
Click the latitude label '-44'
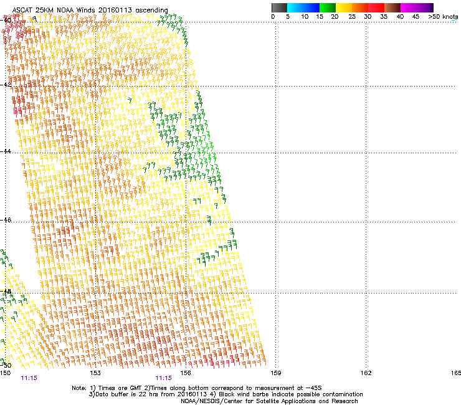[6, 151]
